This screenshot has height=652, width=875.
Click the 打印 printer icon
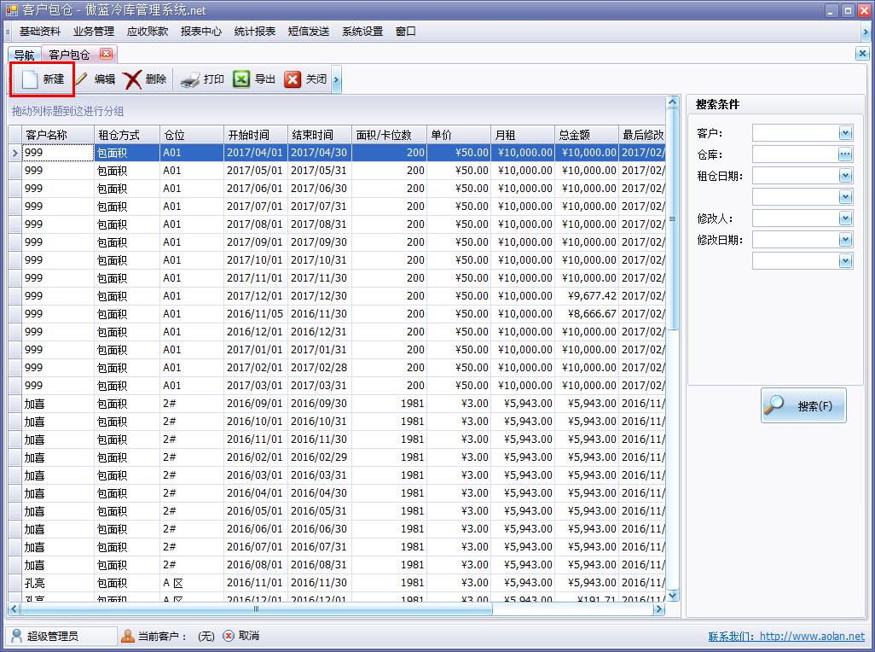click(x=189, y=79)
